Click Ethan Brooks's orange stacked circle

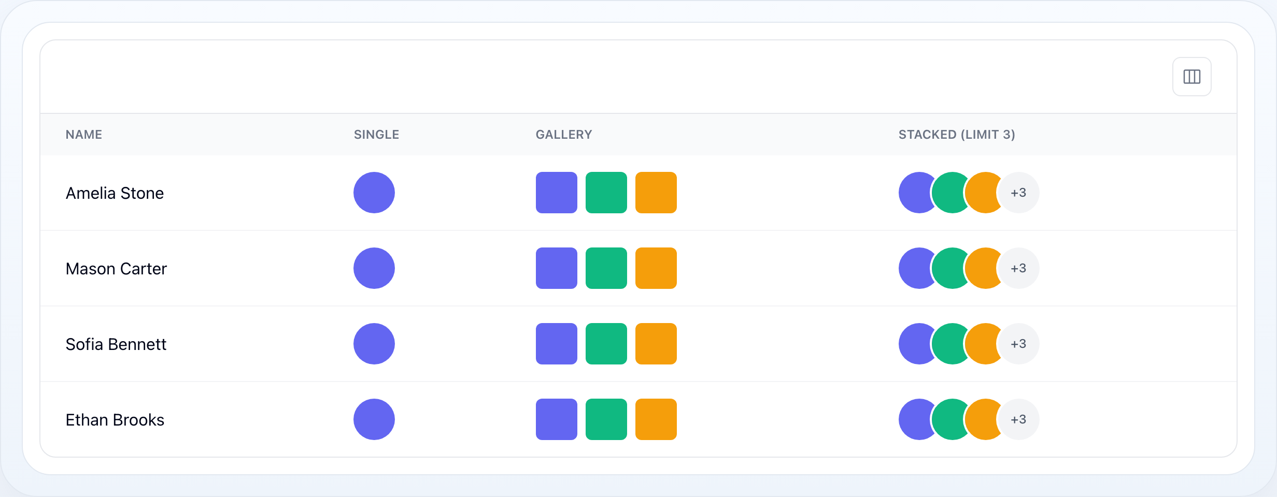pos(983,419)
